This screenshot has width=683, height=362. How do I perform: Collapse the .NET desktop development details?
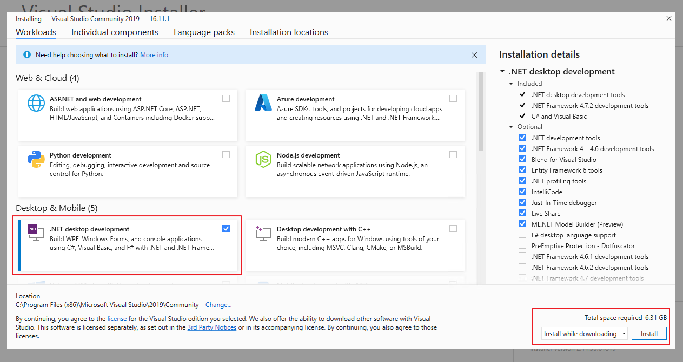pos(502,71)
